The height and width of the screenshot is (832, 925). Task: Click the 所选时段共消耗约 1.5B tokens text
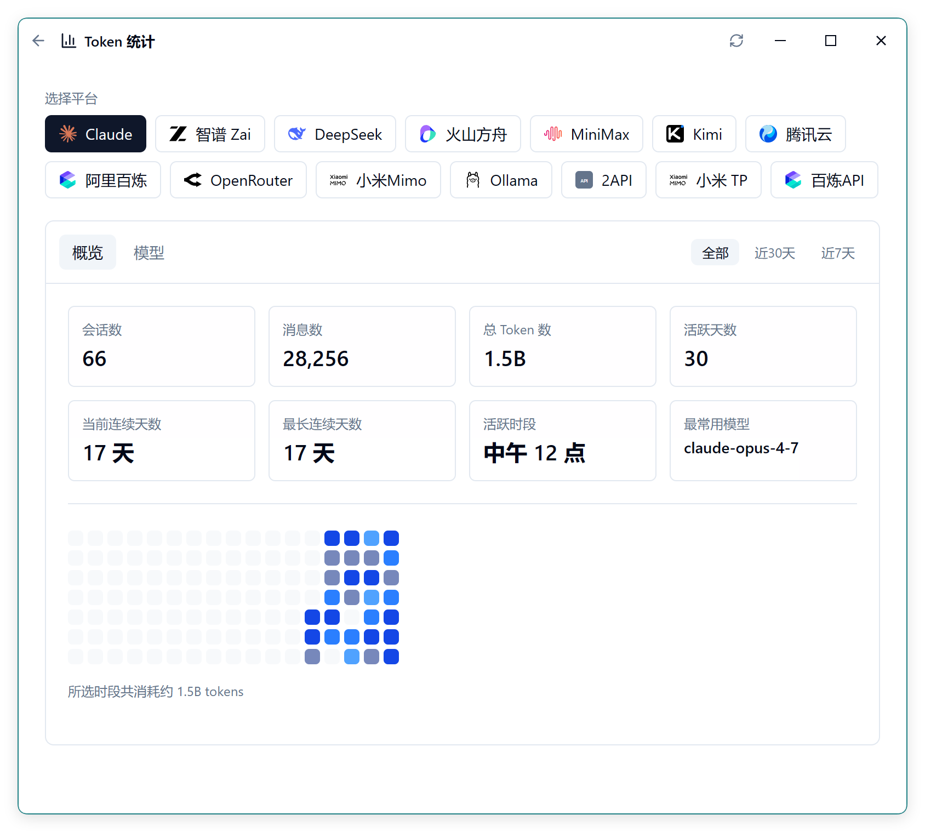[156, 692]
